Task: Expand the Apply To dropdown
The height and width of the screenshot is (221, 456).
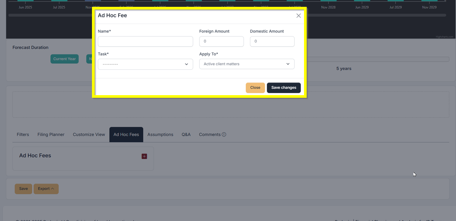Action: tap(247, 64)
